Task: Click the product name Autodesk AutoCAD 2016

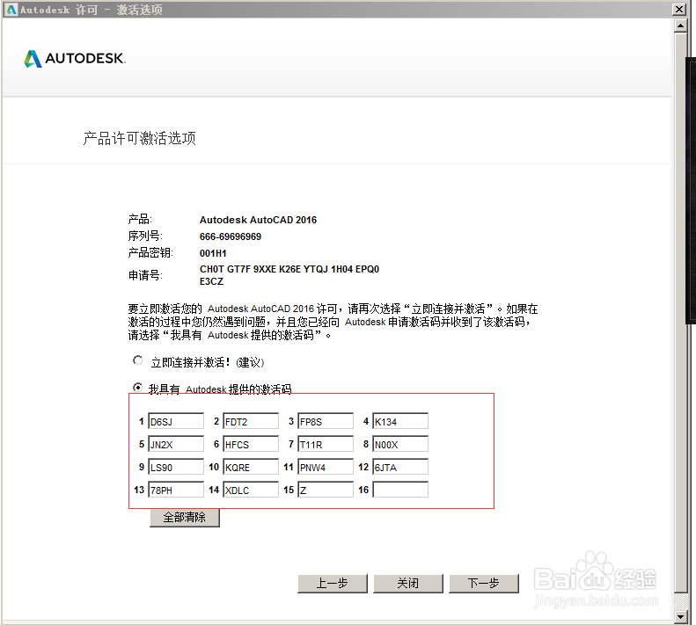Action: (x=258, y=220)
